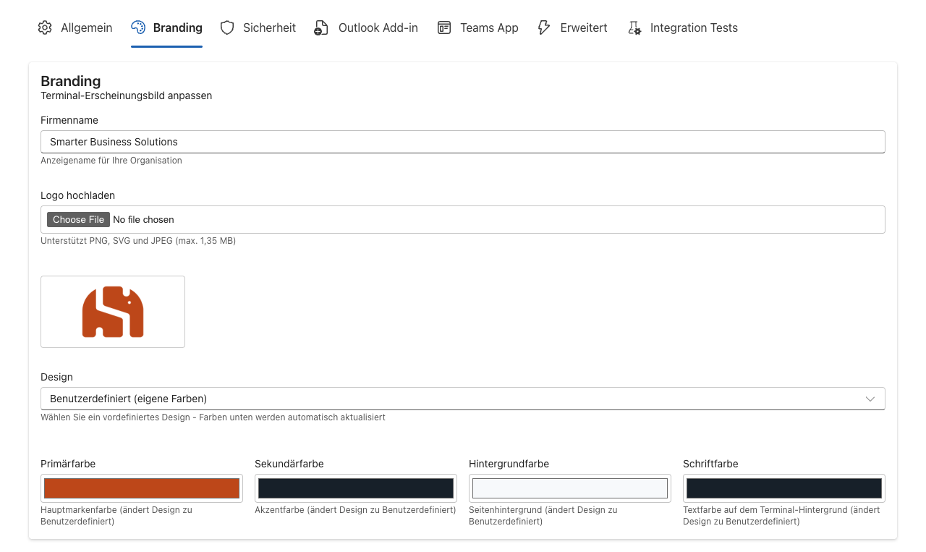Open the Primärfarbe color picker
This screenshot has height=552, width=926.
pos(142,488)
